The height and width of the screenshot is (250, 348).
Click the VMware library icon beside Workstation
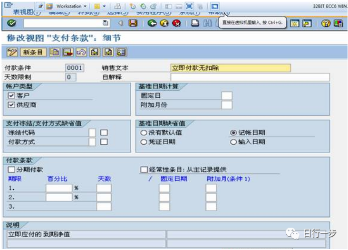pyautogui.click(x=49, y=6)
